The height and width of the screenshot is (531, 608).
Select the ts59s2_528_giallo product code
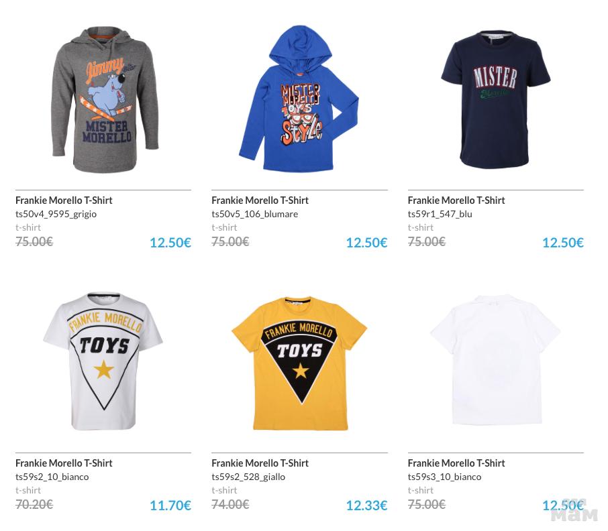(248, 477)
